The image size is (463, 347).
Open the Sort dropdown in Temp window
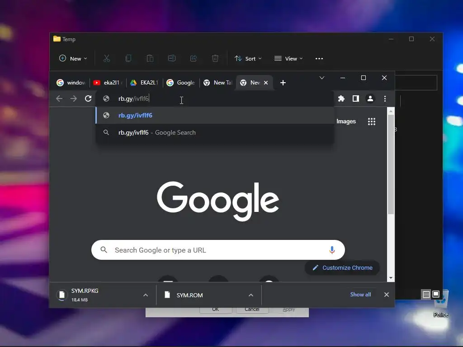tap(248, 58)
